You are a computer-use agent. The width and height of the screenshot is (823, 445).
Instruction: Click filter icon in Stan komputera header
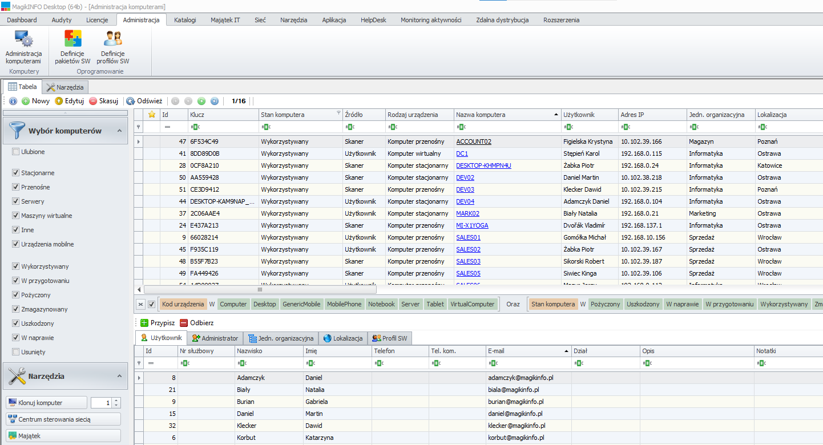tap(338, 113)
